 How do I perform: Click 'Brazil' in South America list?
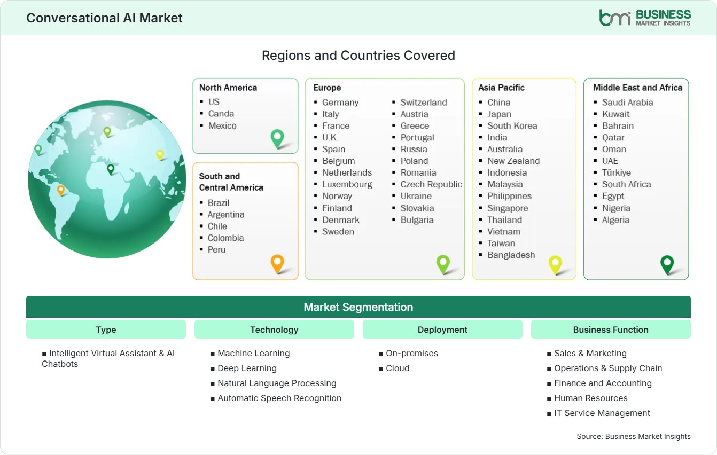point(219,203)
